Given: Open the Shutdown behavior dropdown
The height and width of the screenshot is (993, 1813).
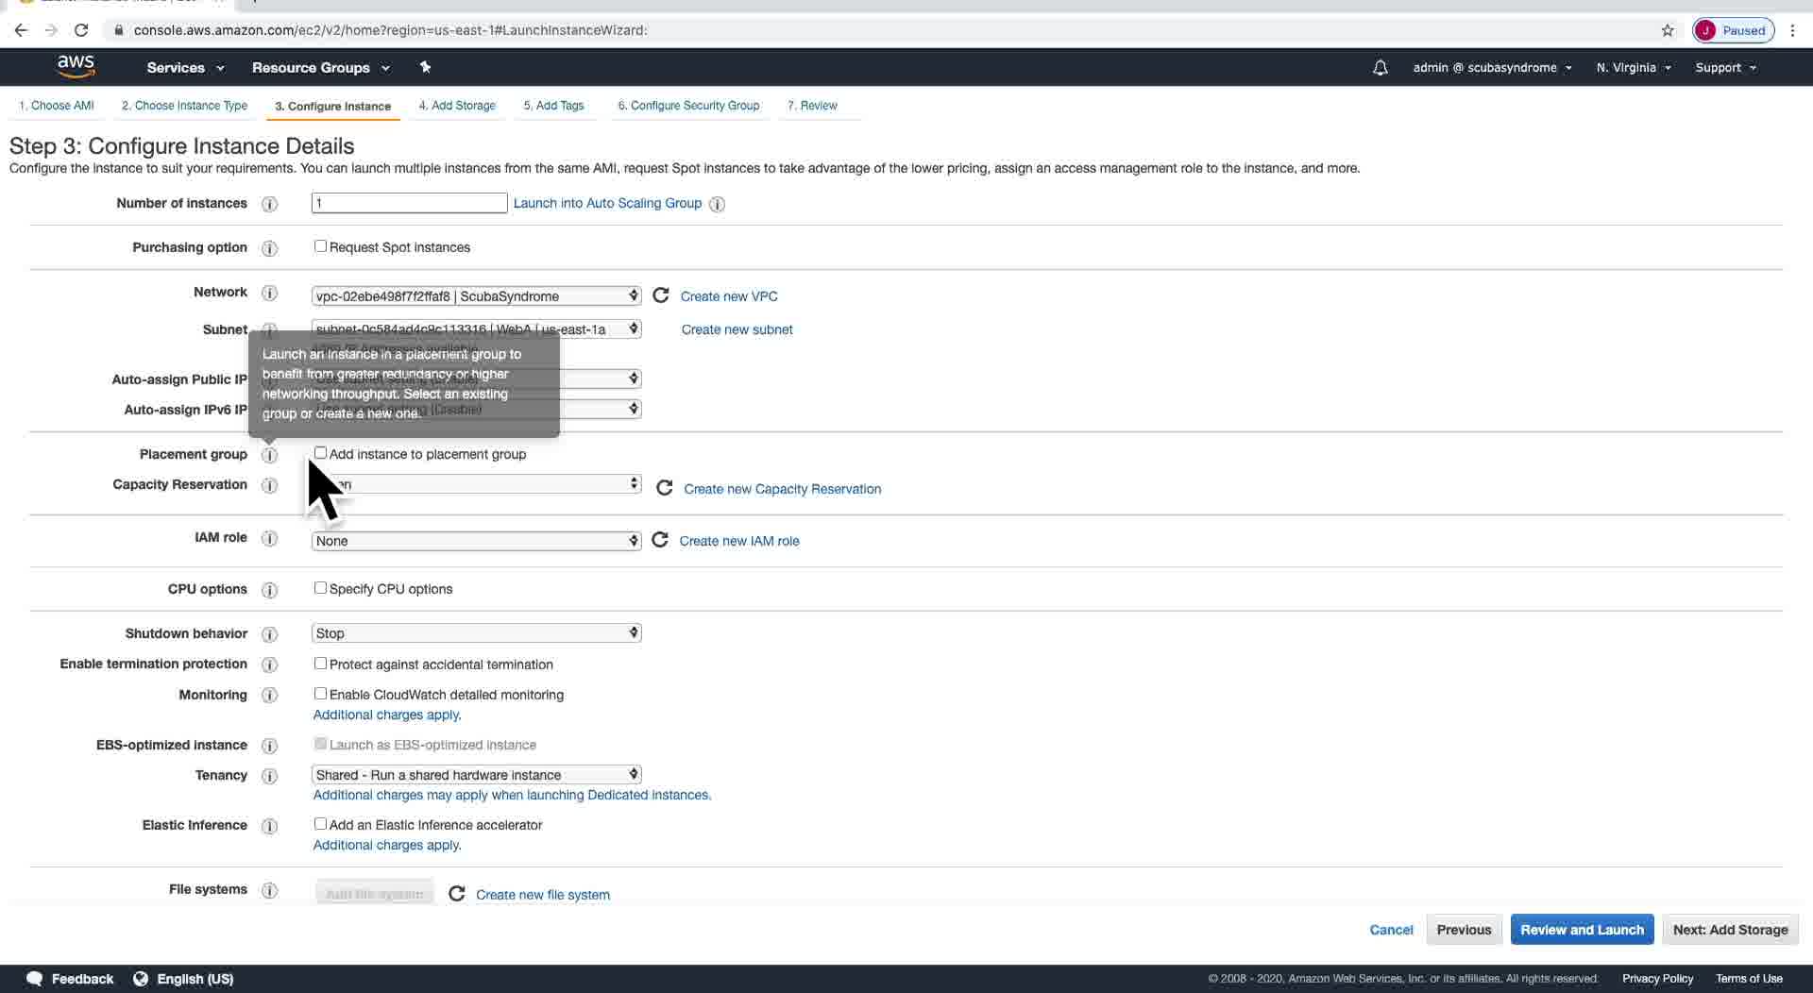Looking at the screenshot, I should [x=476, y=633].
